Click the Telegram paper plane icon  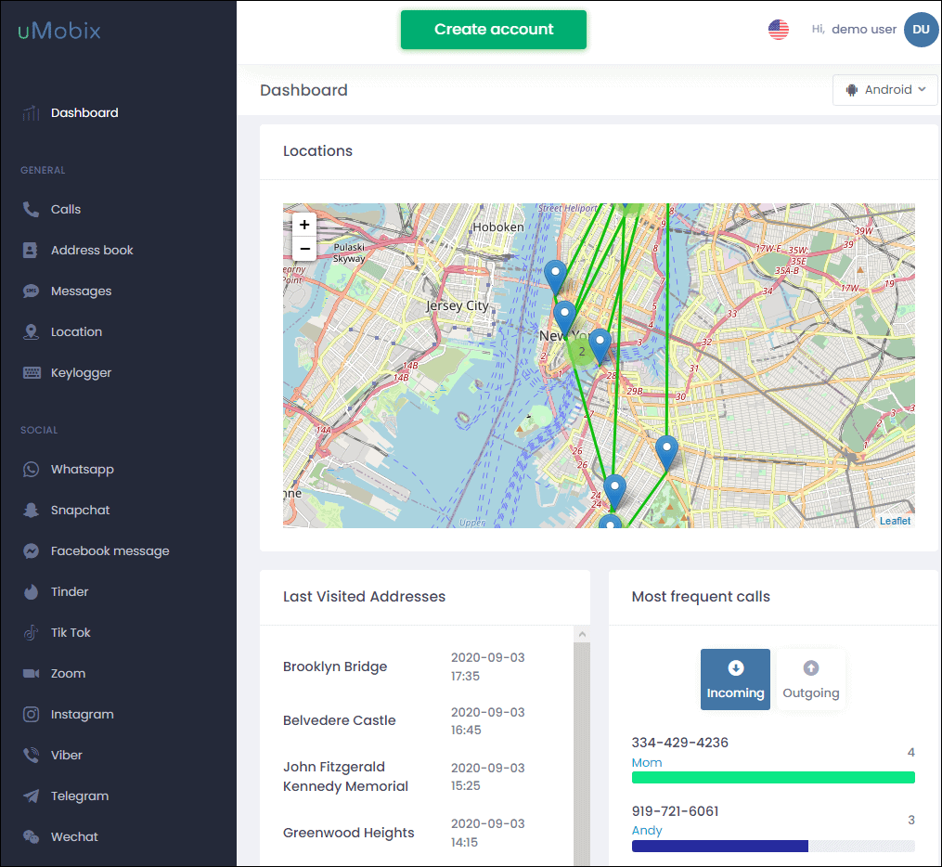point(32,796)
